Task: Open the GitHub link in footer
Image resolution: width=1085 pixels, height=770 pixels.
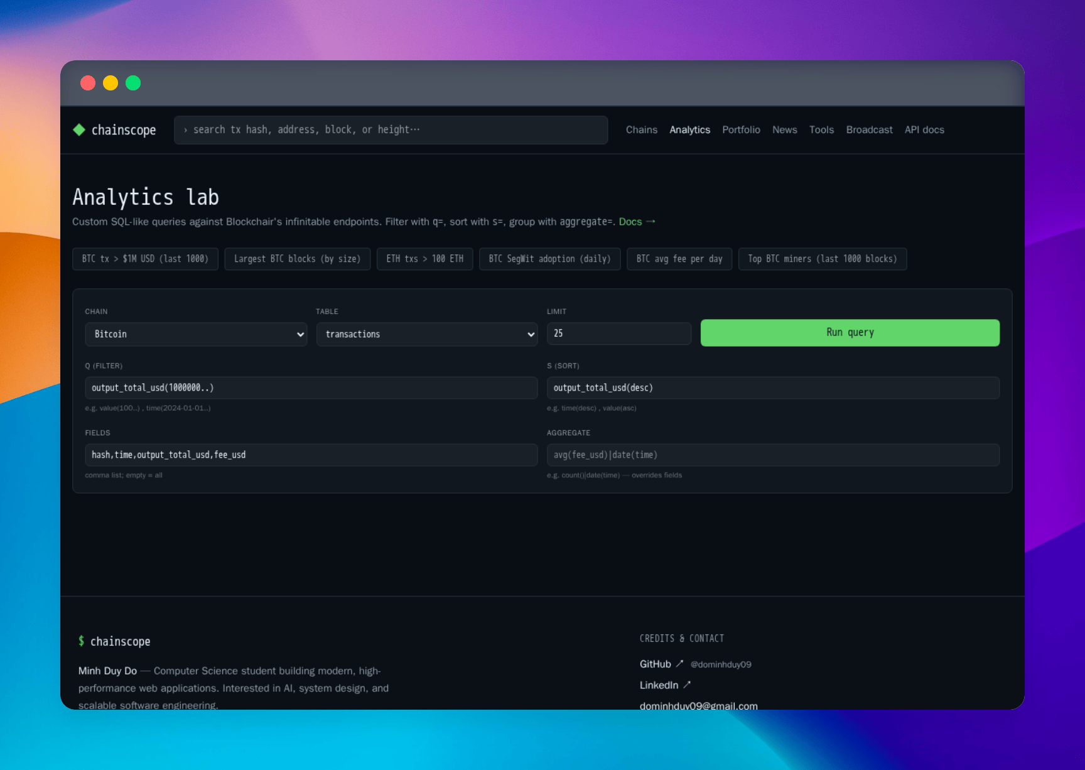Action: (661, 664)
